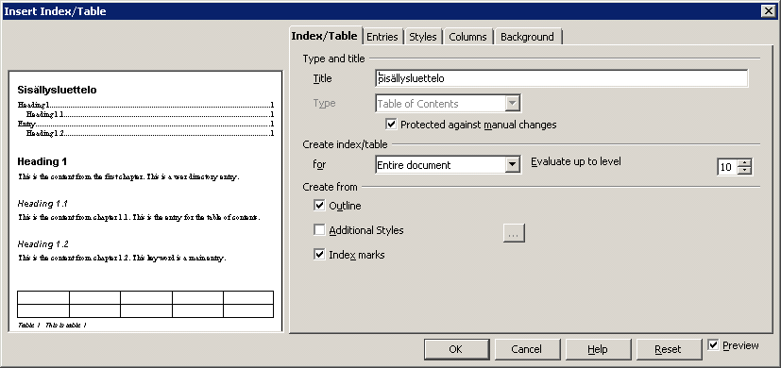The height and width of the screenshot is (368, 781).
Task: Click the Heading 1.1 text in the preview
Action: [42, 203]
